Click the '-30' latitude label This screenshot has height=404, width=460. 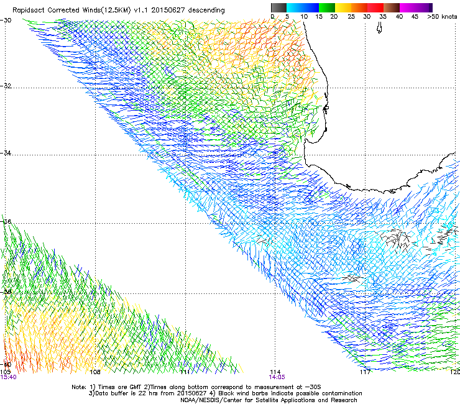click(6, 21)
